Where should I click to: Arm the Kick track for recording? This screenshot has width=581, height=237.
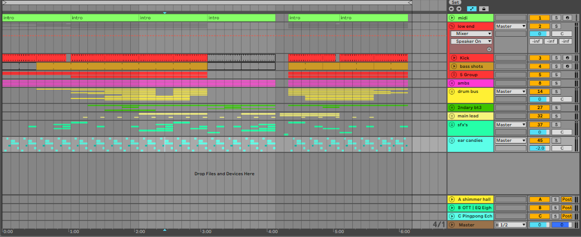click(x=567, y=58)
